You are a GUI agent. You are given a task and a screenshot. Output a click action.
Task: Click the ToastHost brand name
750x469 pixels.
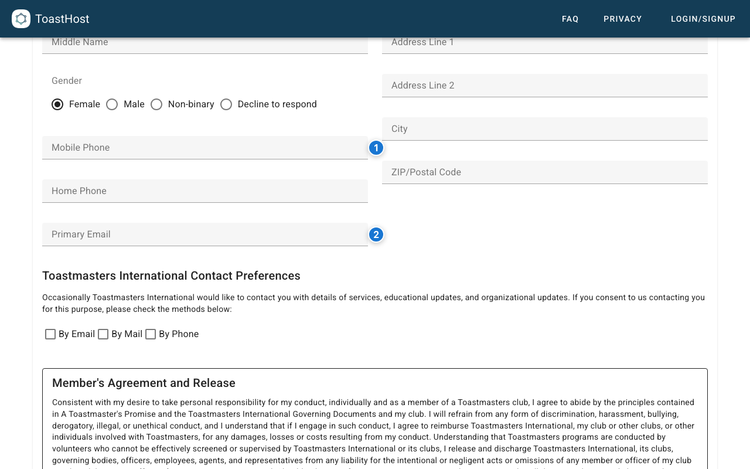(62, 19)
